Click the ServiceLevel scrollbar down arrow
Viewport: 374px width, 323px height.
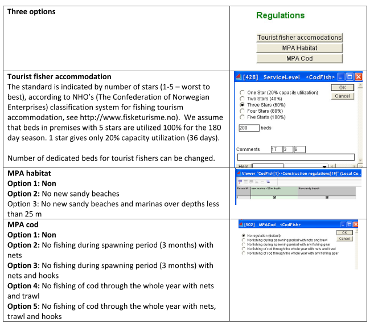[x=360, y=161]
